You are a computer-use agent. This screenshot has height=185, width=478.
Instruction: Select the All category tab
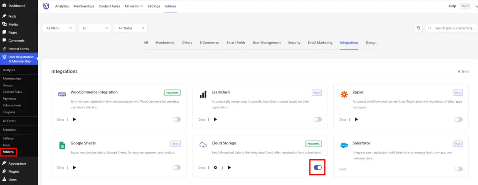point(146,43)
